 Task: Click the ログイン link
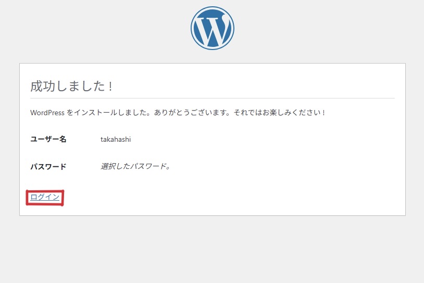tap(45, 197)
